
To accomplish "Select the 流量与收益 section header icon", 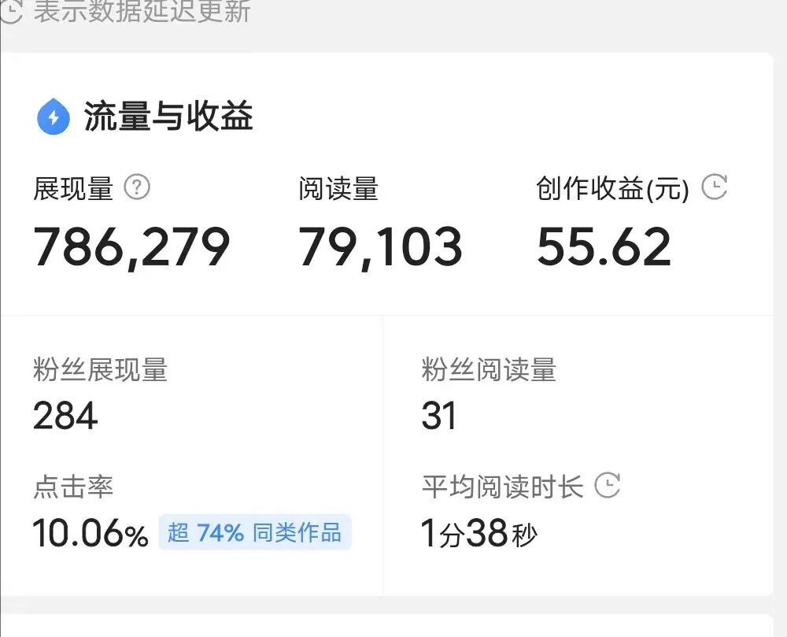I will [53, 116].
